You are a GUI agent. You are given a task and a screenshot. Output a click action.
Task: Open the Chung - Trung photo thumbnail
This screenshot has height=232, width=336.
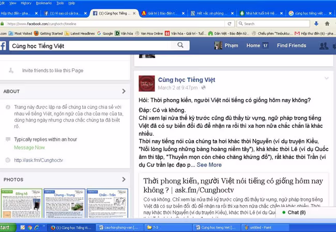pos(64,203)
